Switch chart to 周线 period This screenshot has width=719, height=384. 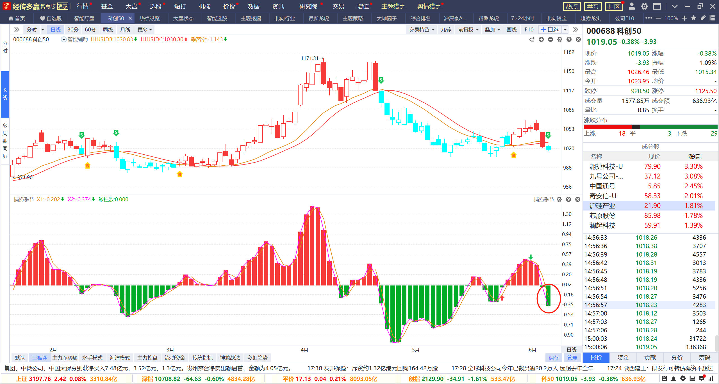(108, 29)
